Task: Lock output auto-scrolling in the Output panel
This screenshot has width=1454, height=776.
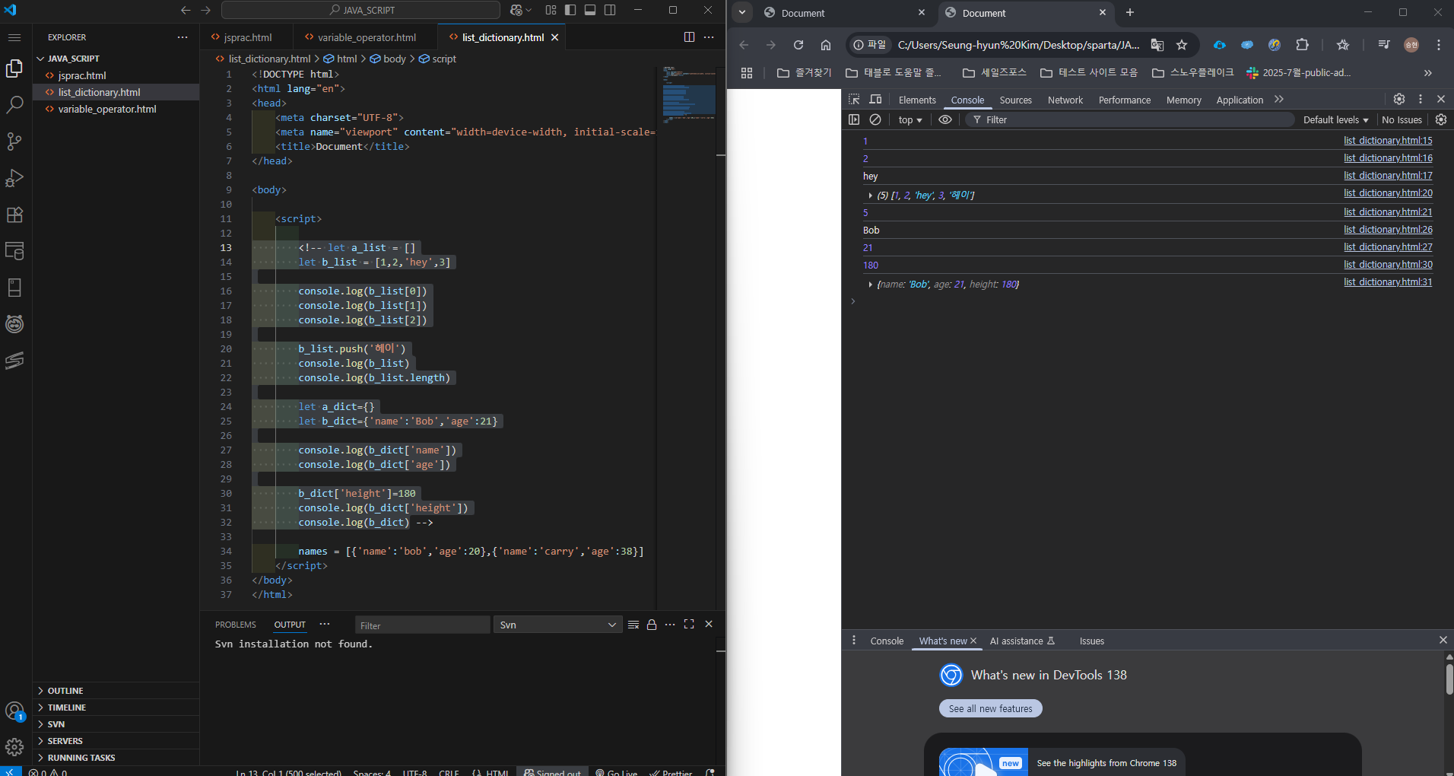Action: coord(652,625)
